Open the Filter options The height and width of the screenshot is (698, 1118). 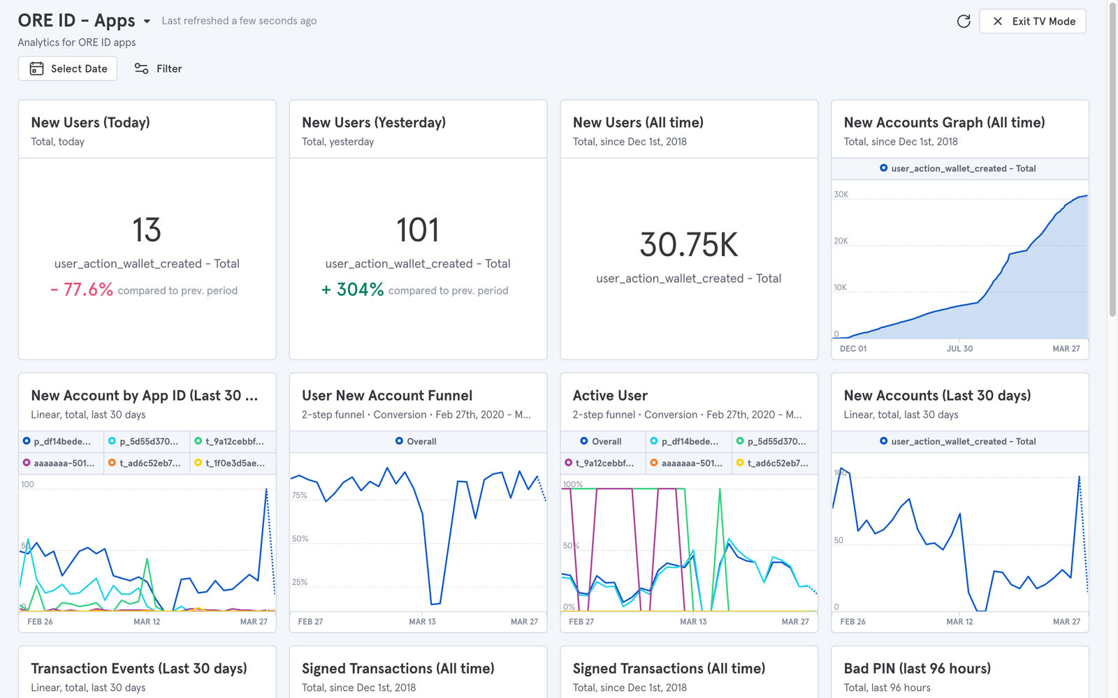click(158, 68)
